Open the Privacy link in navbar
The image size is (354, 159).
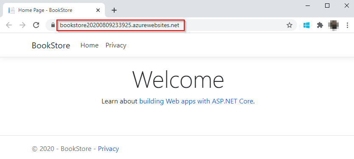click(x=116, y=45)
